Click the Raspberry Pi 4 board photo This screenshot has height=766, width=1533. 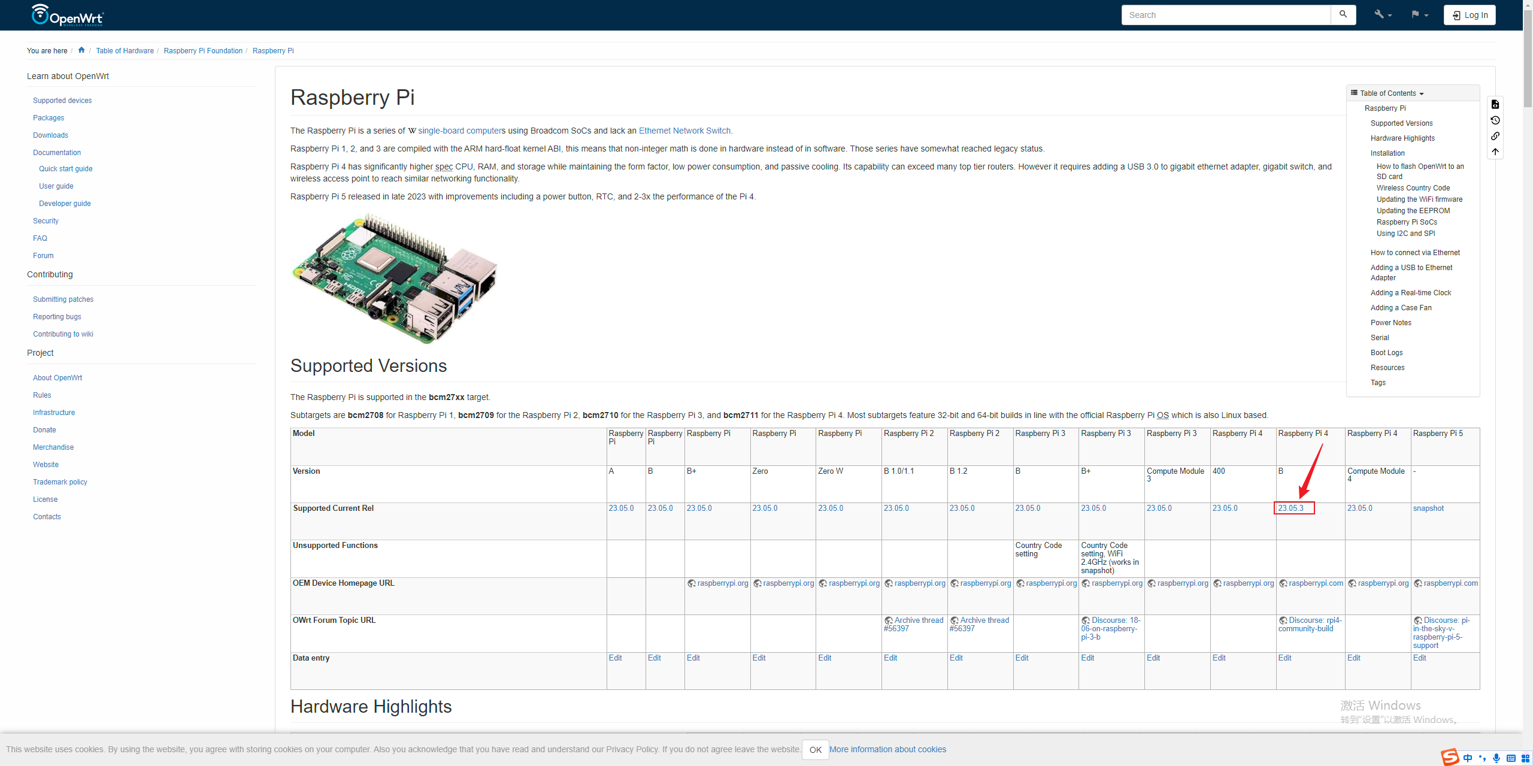pos(395,278)
